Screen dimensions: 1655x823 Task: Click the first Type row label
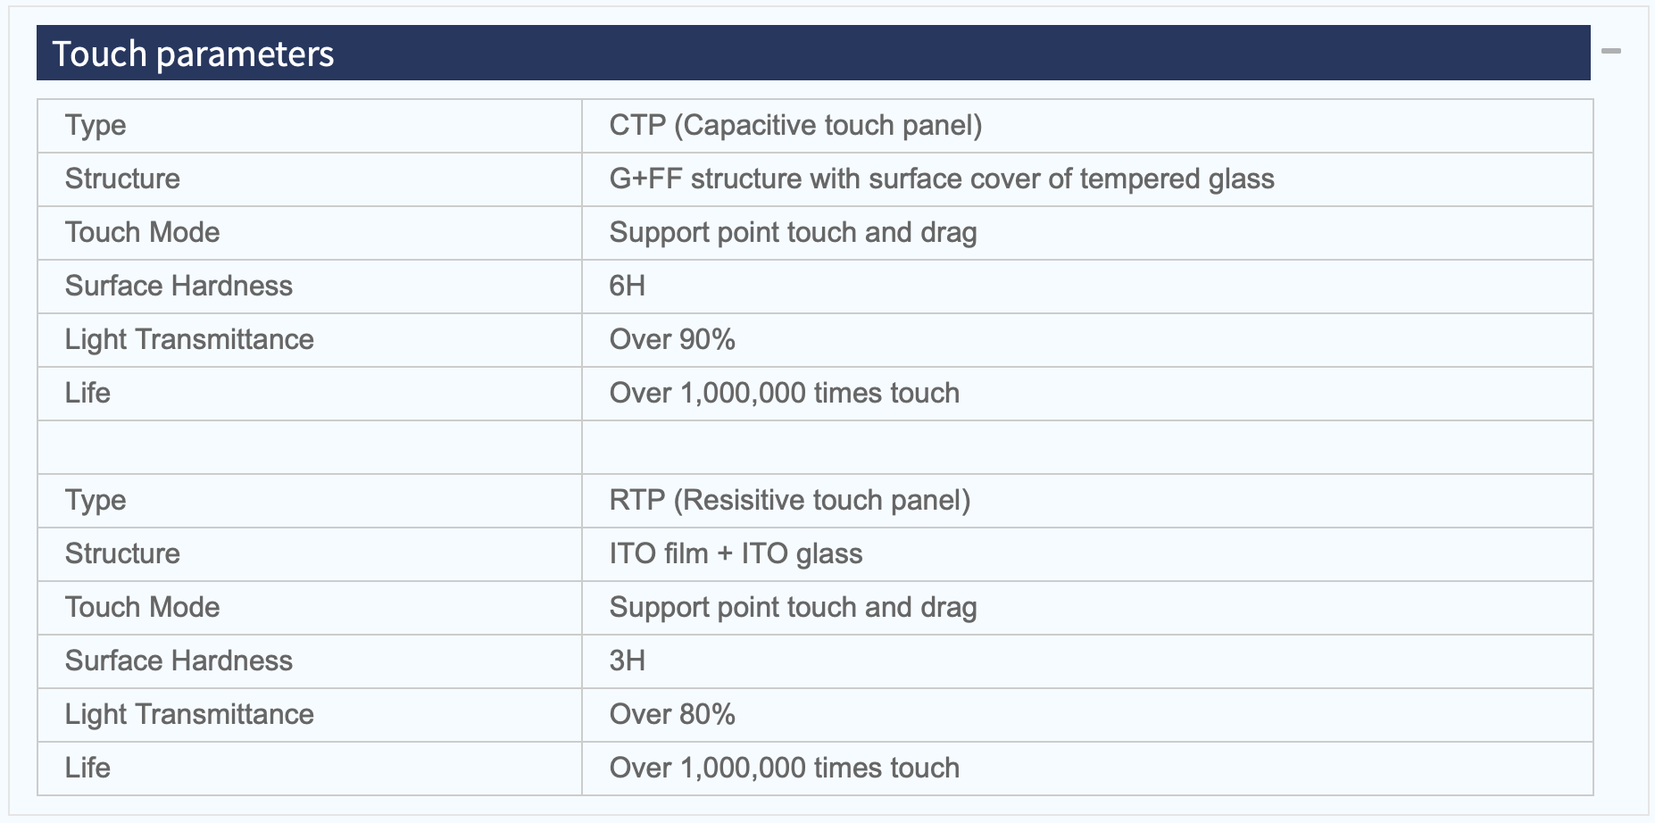[x=96, y=126]
